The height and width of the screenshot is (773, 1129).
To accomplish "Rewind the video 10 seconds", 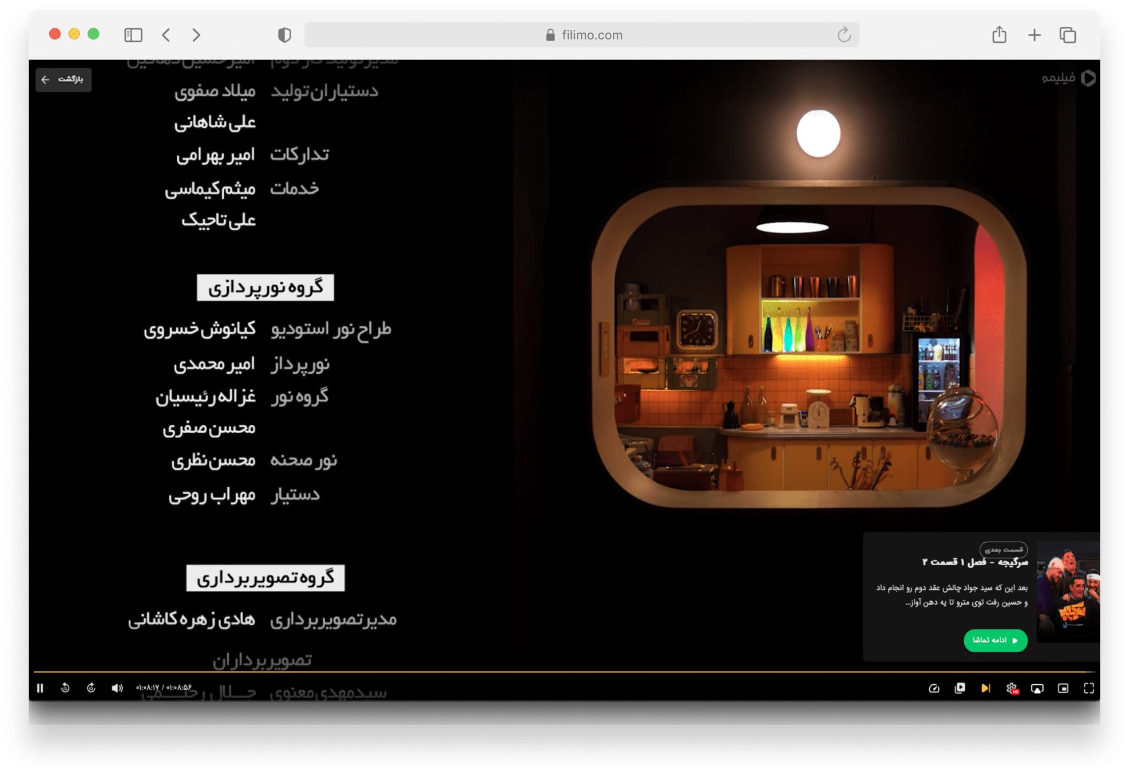I will point(65,688).
